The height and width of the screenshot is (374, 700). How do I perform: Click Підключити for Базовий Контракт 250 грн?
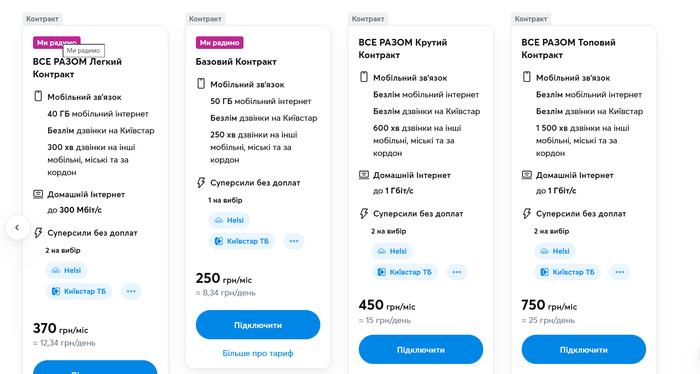(258, 325)
